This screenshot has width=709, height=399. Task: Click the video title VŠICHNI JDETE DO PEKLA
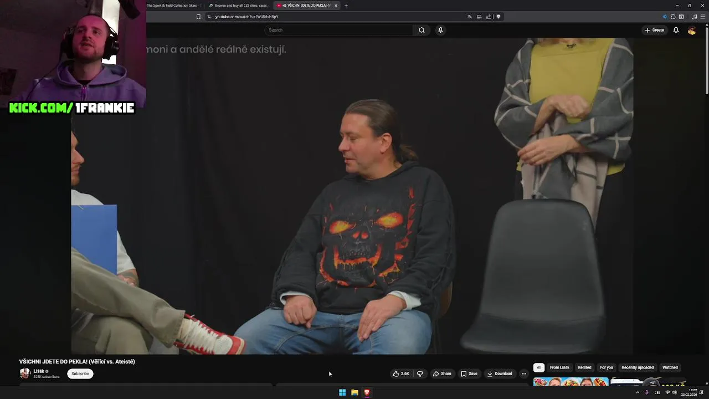pos(77,361)
